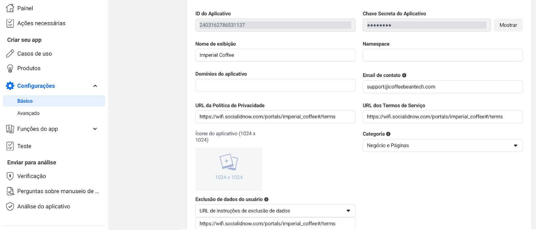Click the info icon beside Email de contato

404,75
